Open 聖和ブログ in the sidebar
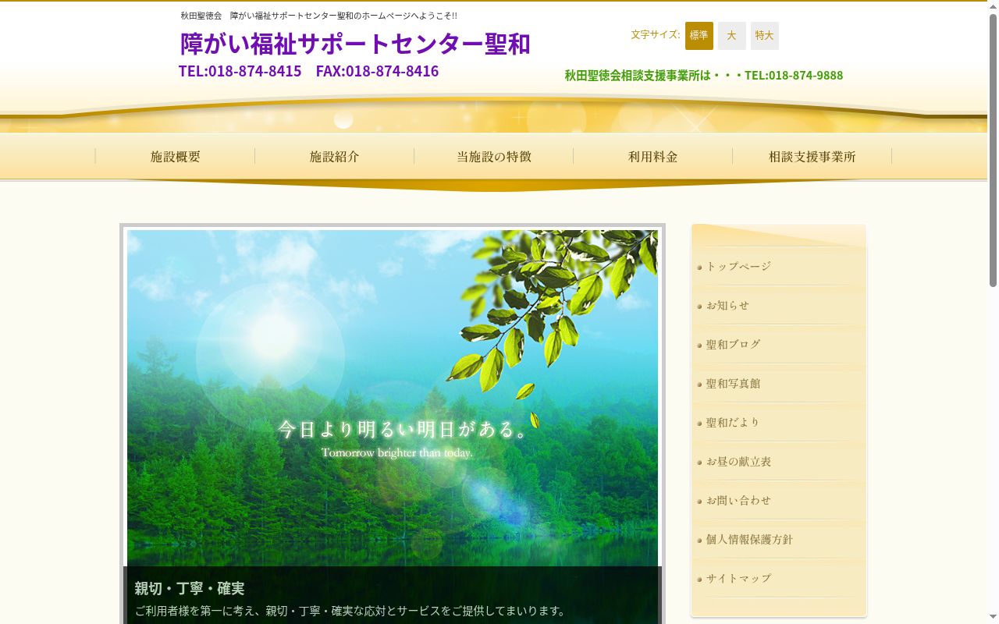This screenshot has height=624, width=999. 779,345
